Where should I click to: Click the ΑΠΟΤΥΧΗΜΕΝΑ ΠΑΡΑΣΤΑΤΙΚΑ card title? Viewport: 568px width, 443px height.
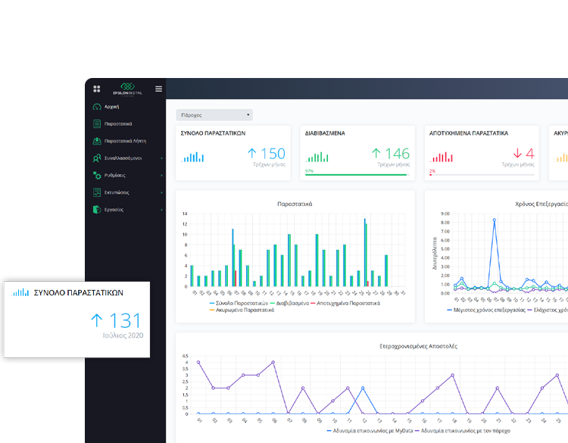[x=468, y=133]
